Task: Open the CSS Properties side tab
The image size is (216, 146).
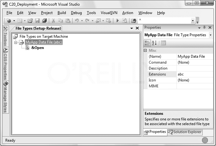Action: coord(6,64)
